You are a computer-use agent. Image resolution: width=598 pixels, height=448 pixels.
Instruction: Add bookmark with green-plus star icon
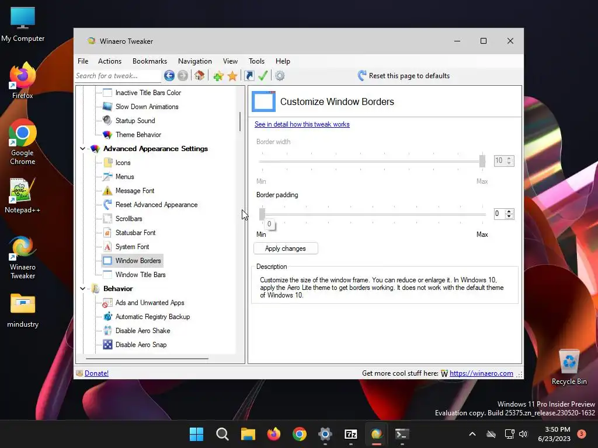[x=218, y=76]
